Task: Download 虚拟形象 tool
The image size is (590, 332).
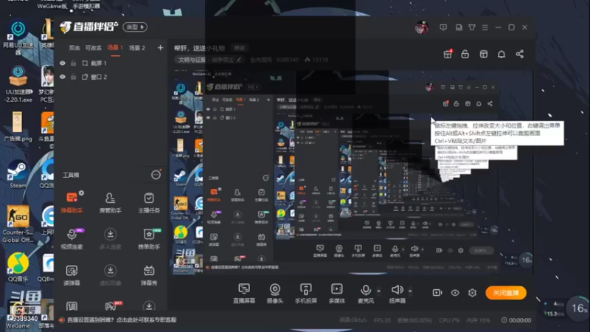Action: pyautogui.click(x=110, y=275)
